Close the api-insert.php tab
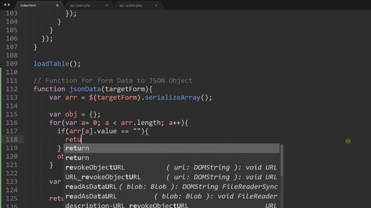 tap(107, 5)
